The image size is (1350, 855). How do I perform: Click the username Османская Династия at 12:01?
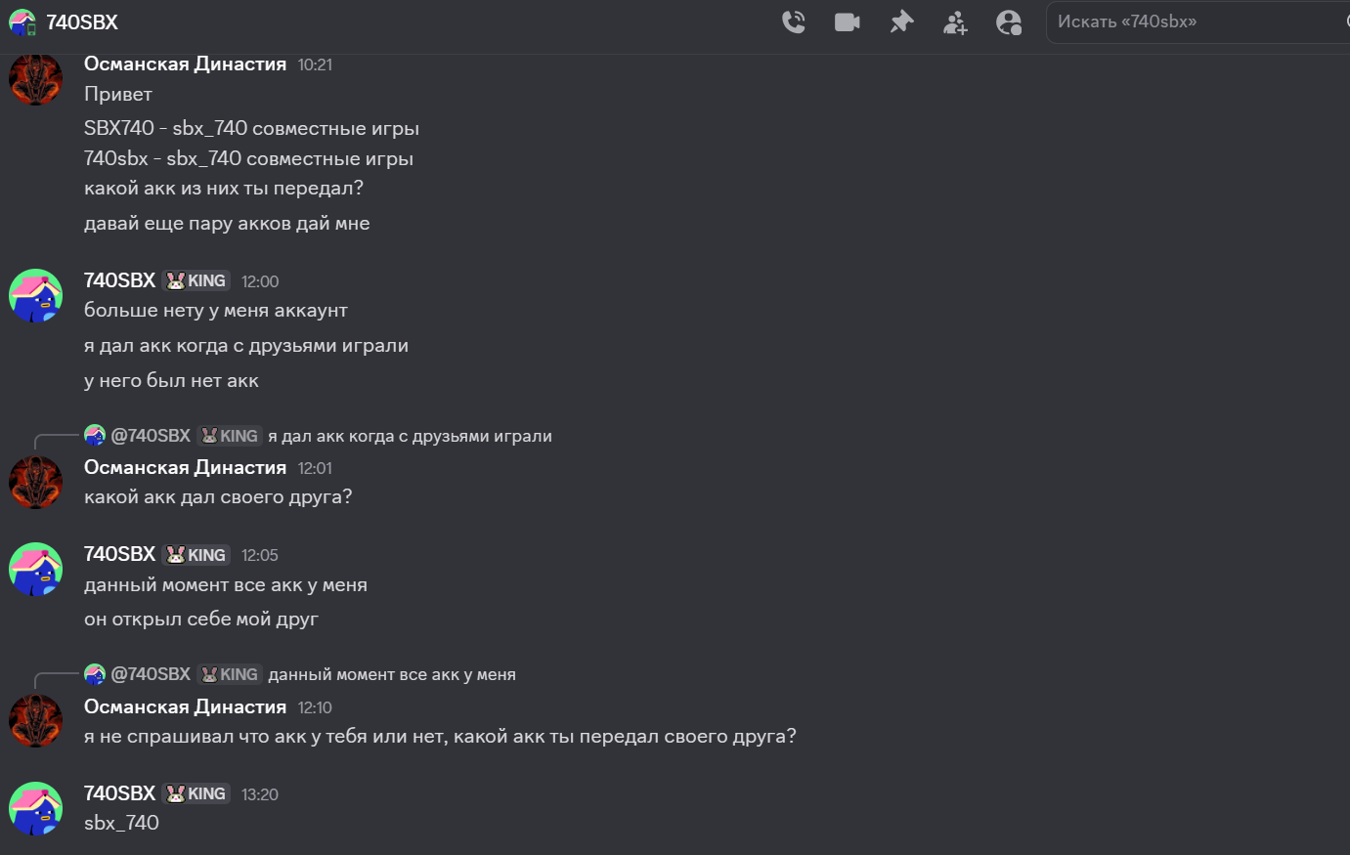coord(185,467)
